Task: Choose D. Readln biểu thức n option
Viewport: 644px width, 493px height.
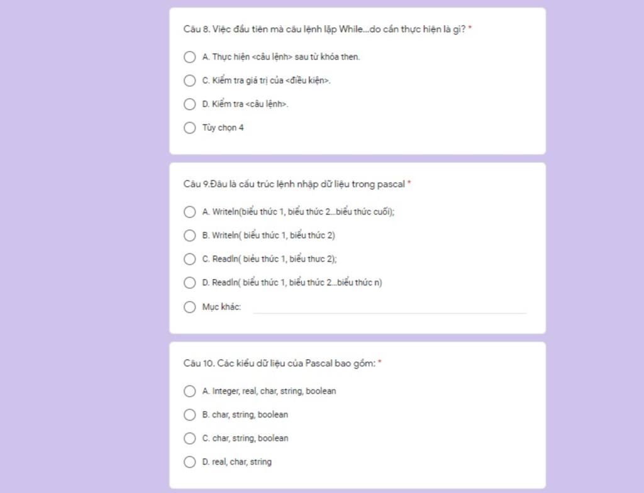Action: pyautogui.click(x=189, y=282)
